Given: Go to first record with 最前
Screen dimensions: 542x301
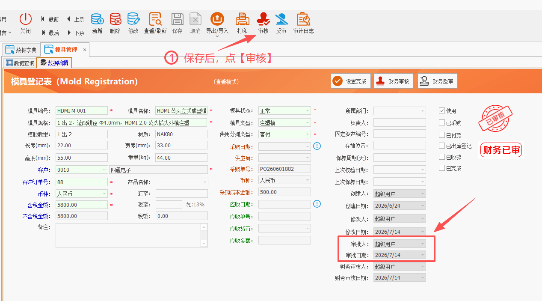Looking at the screenshot, I should click(x=50, y=19).
